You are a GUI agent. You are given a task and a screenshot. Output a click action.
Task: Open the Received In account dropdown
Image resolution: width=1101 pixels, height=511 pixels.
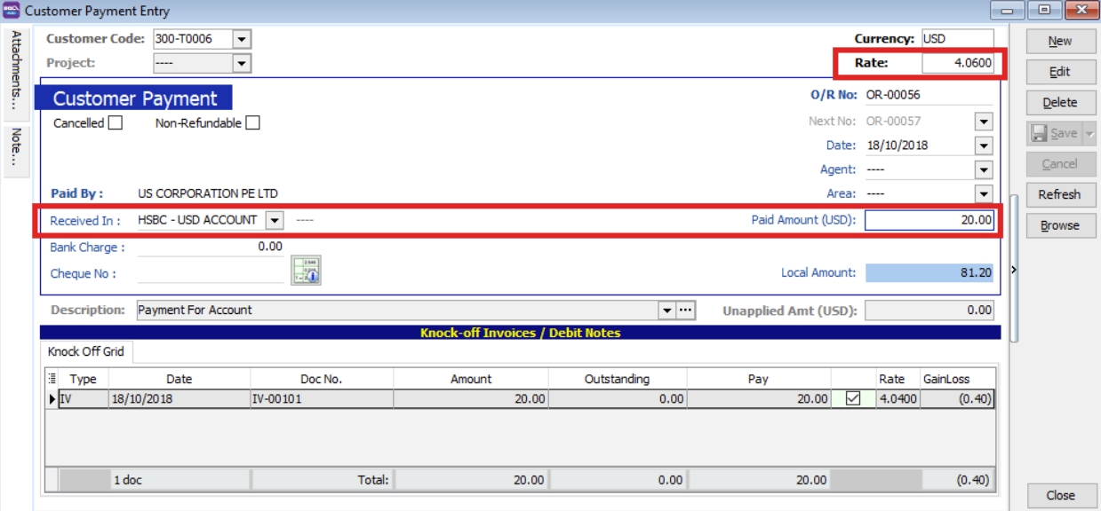coord(275,220)
